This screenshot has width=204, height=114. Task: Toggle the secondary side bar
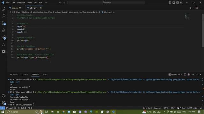pyautogui.click(x=178, y=3)
